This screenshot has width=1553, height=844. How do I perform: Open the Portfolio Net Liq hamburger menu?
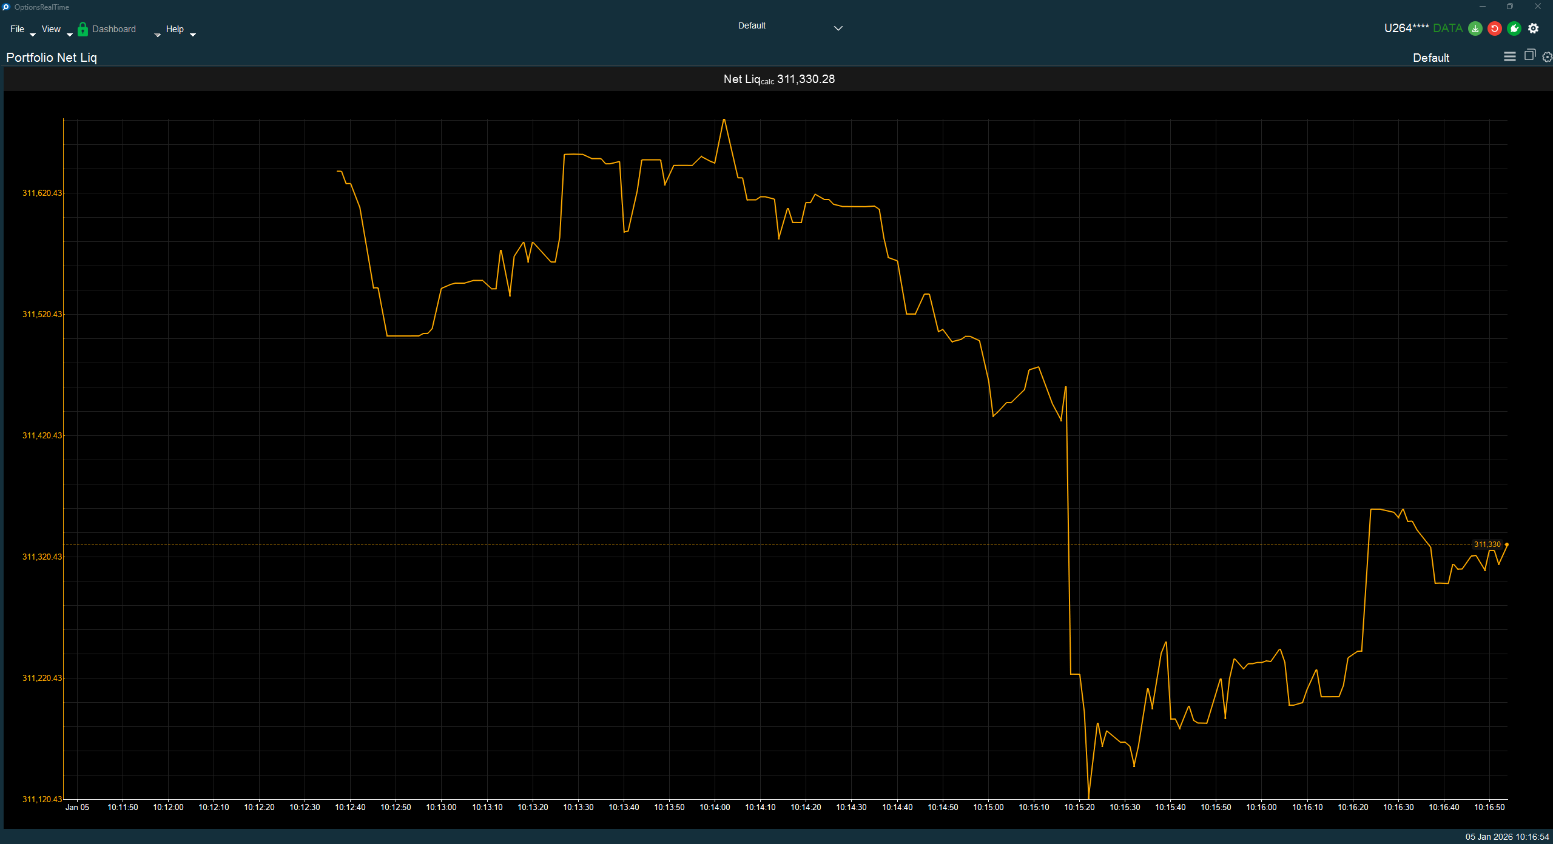(1509, 56)
